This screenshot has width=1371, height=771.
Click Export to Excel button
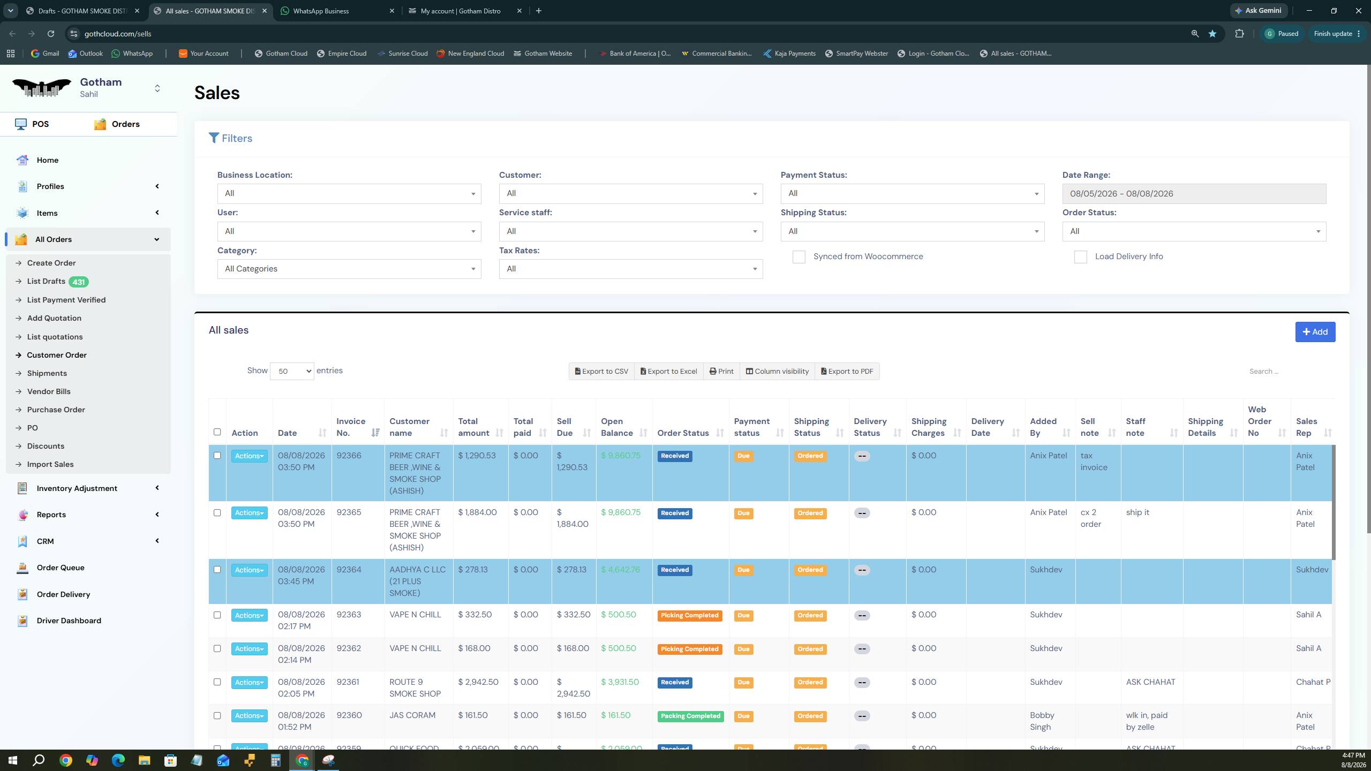pyautogui.click(x=668, y=372)
